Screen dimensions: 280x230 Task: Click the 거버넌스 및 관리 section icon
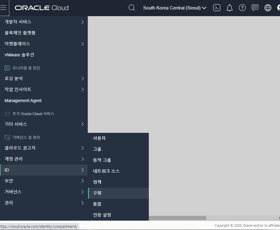coord(7,137)
